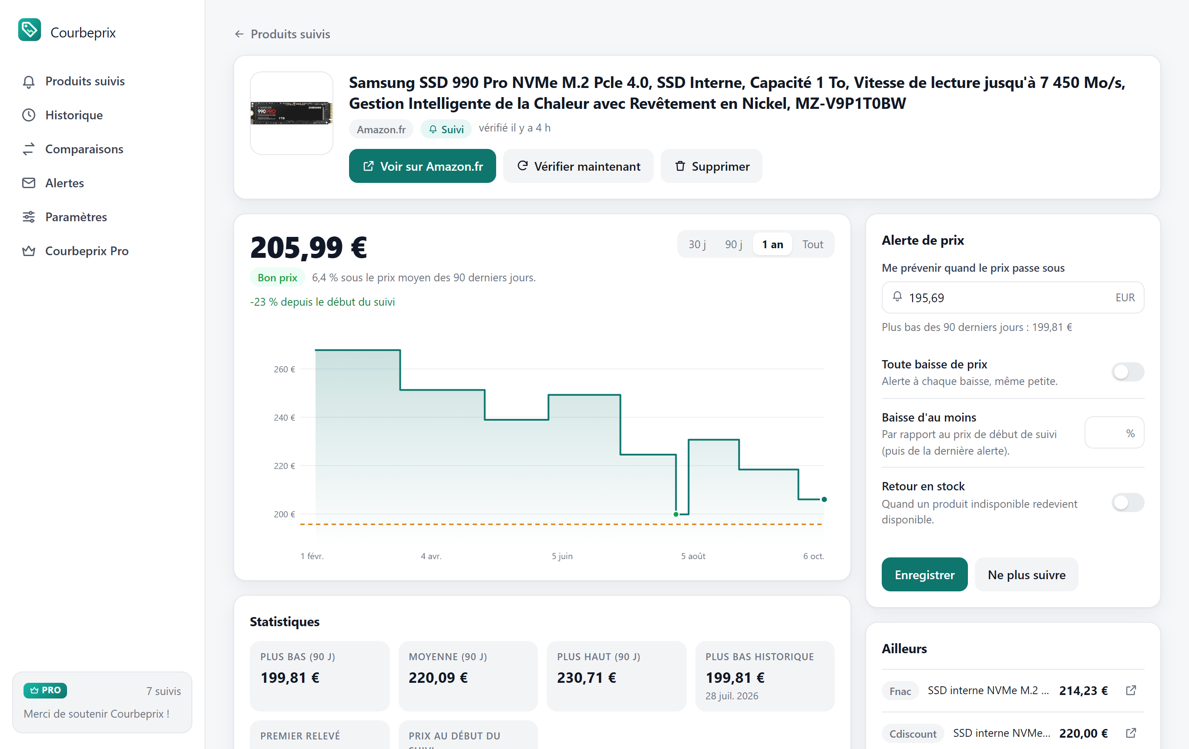Select the Tout chart range
This screenshot has height=749, width=1189.
[812, 244]
